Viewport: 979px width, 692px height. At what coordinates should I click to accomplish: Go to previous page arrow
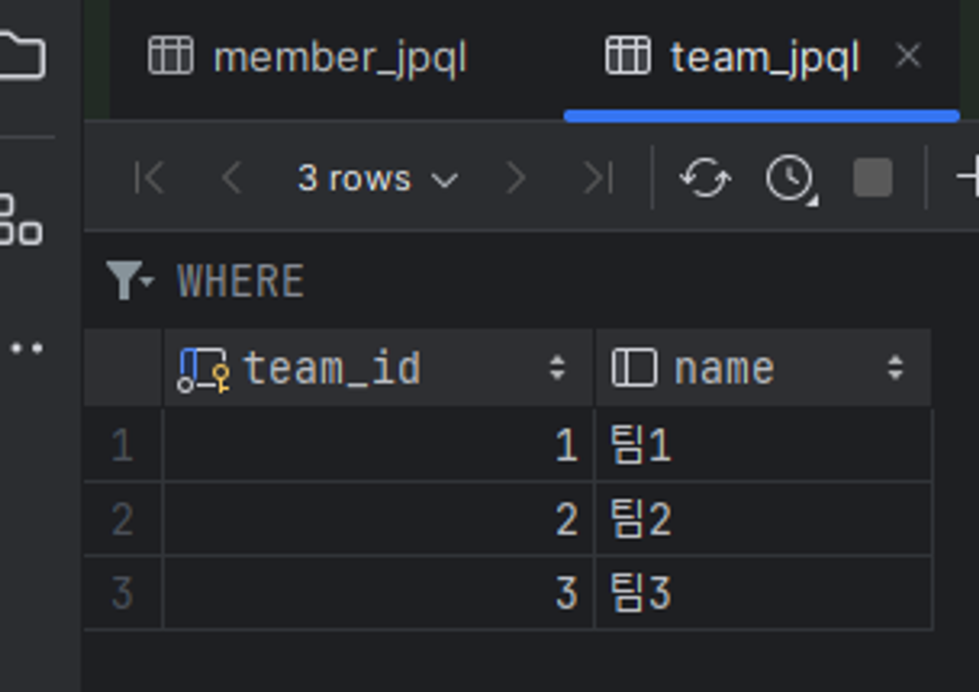tap(232, 178)
